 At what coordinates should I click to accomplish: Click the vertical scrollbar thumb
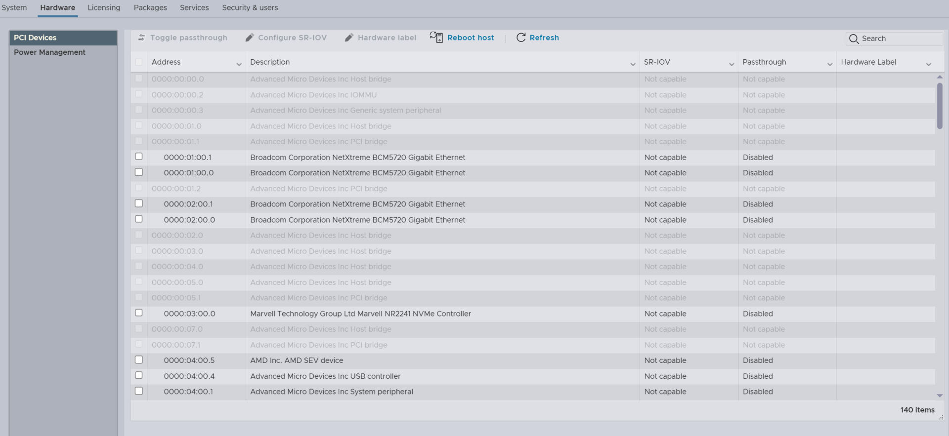point(940,106)
